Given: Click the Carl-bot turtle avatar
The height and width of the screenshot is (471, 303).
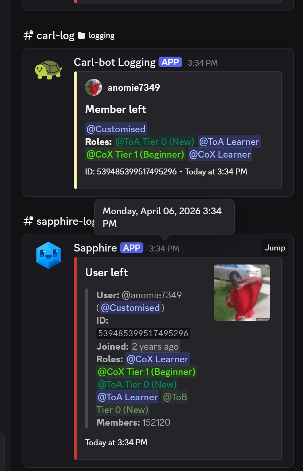Looking at the screenshot, I should point(49,69).
